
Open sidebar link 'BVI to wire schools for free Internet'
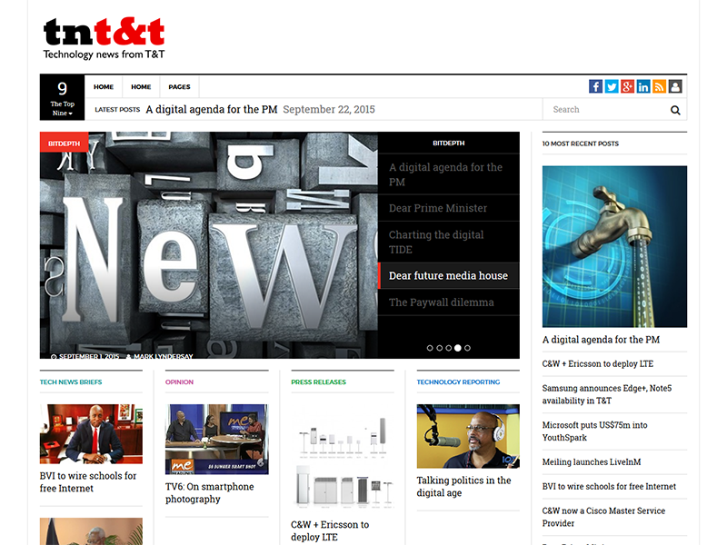tap(609, 487)
